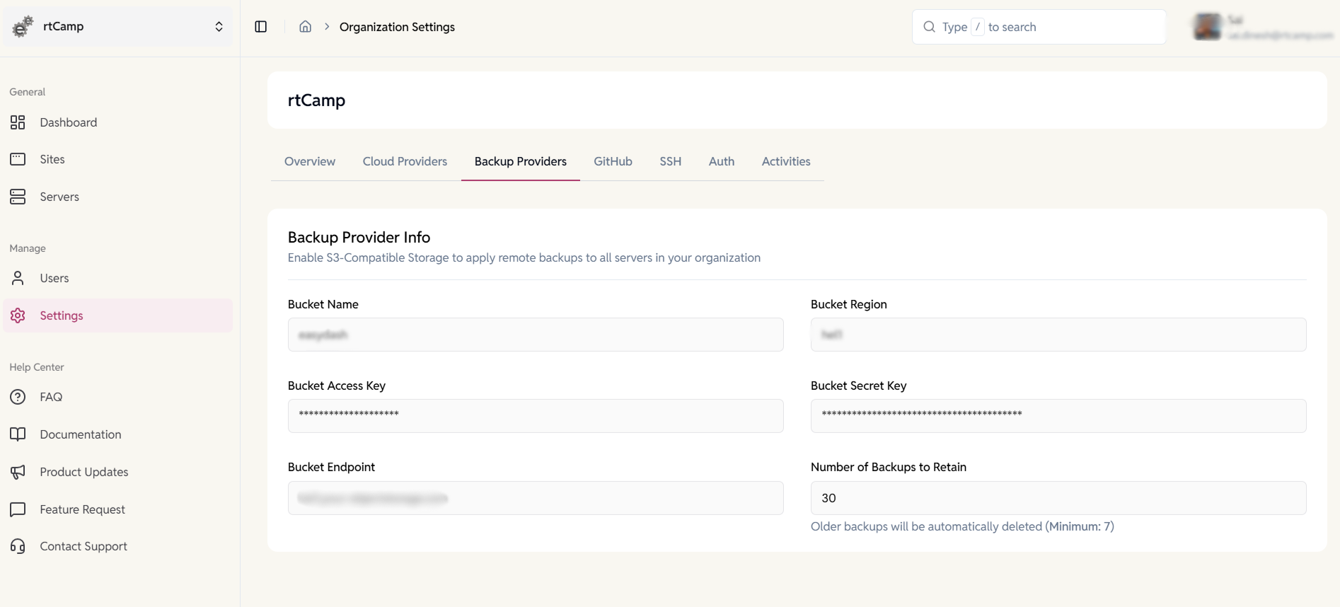Switch to the GitHub tab
The image size is (1340, 607).
[613, 161]
